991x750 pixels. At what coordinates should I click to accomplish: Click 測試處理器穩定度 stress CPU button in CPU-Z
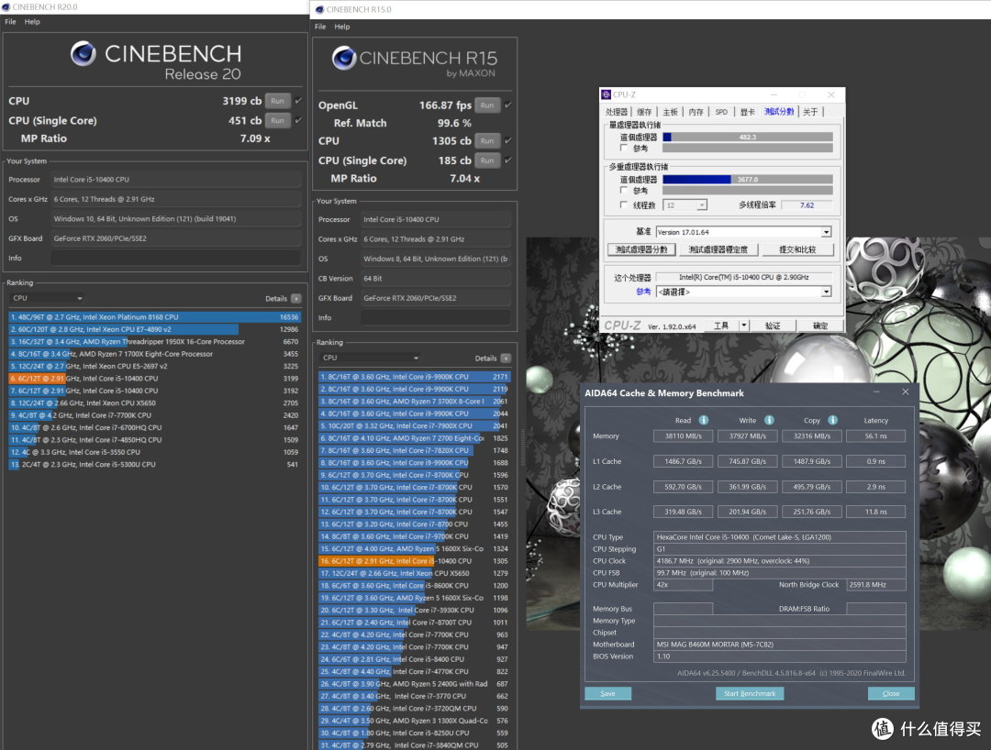click(718, 249)
